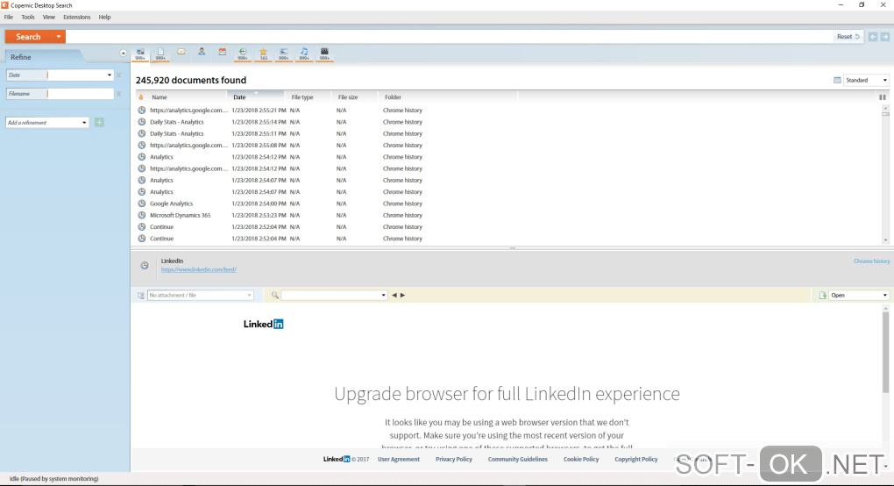This screenshot has height=486, width=894.
Task: Click the magnifier find-in-preview icon
Action: 275,296
